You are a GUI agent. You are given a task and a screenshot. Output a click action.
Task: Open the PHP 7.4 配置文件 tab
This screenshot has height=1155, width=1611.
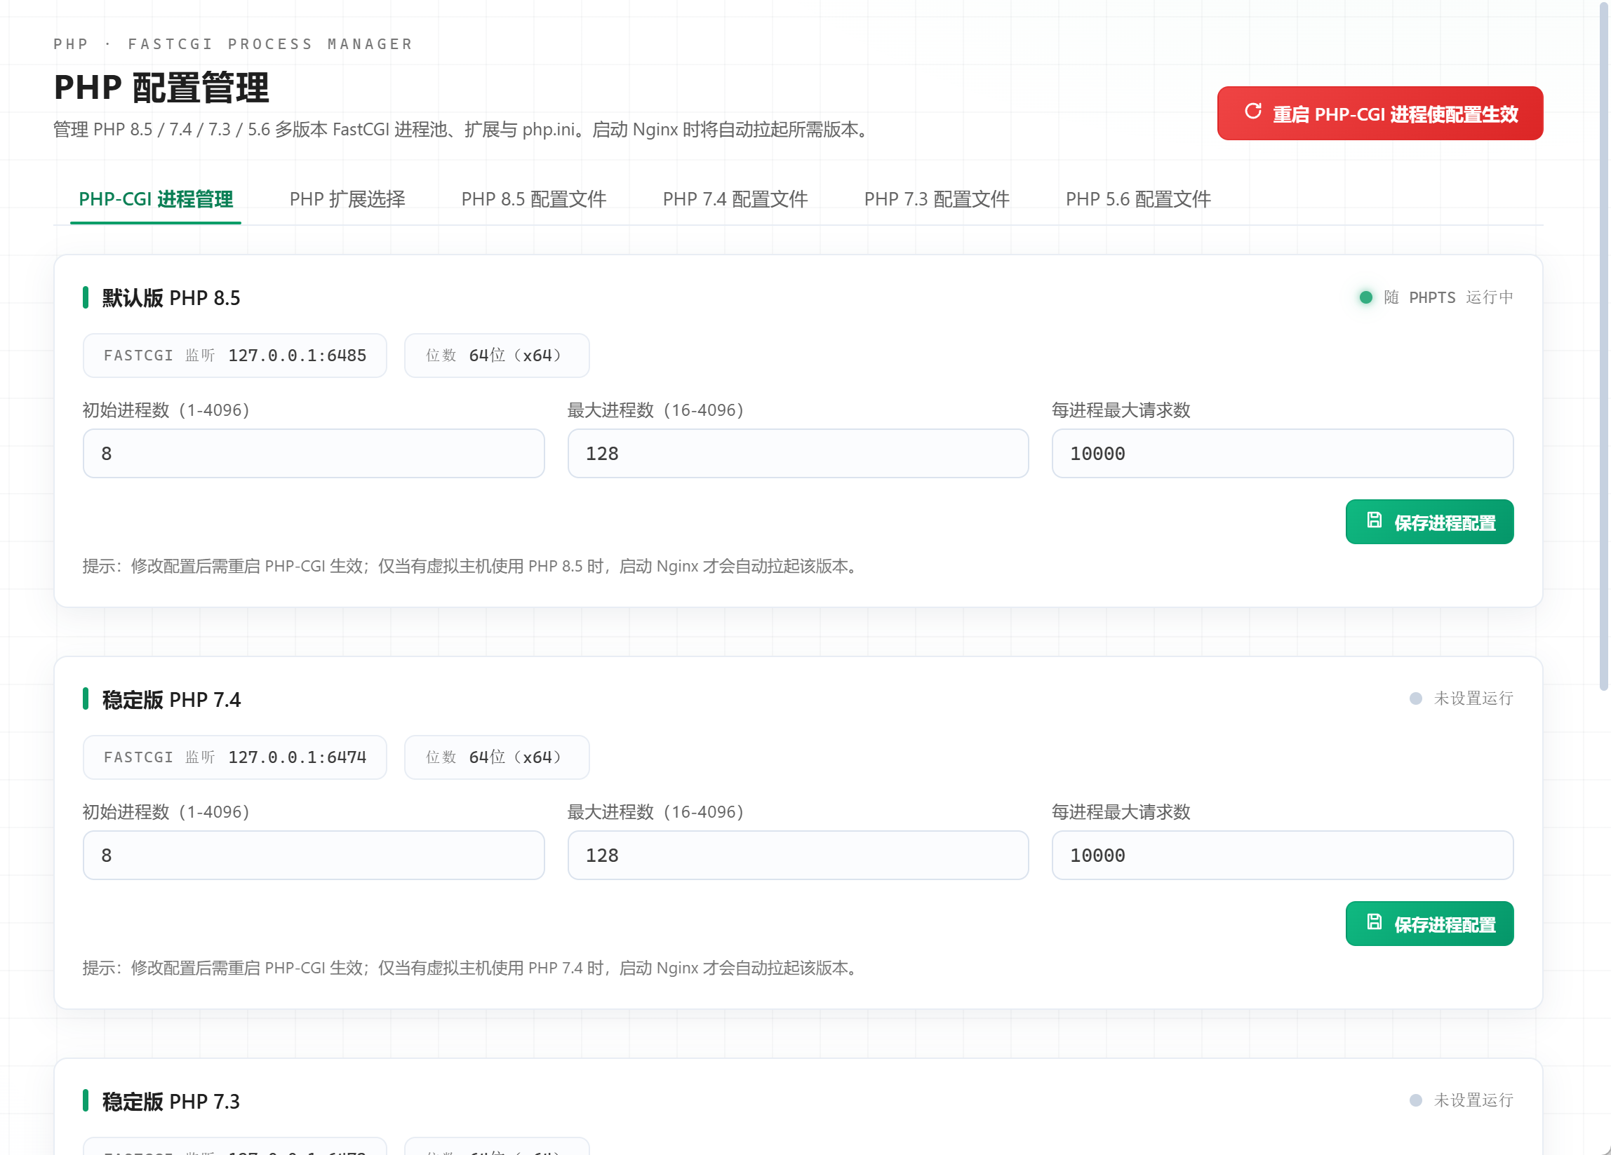(x=735, y=199)
